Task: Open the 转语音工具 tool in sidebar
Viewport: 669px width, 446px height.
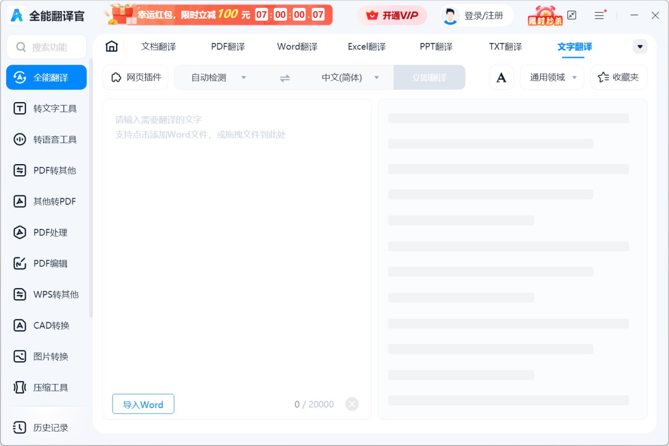Action: click(x=46, y=139)
